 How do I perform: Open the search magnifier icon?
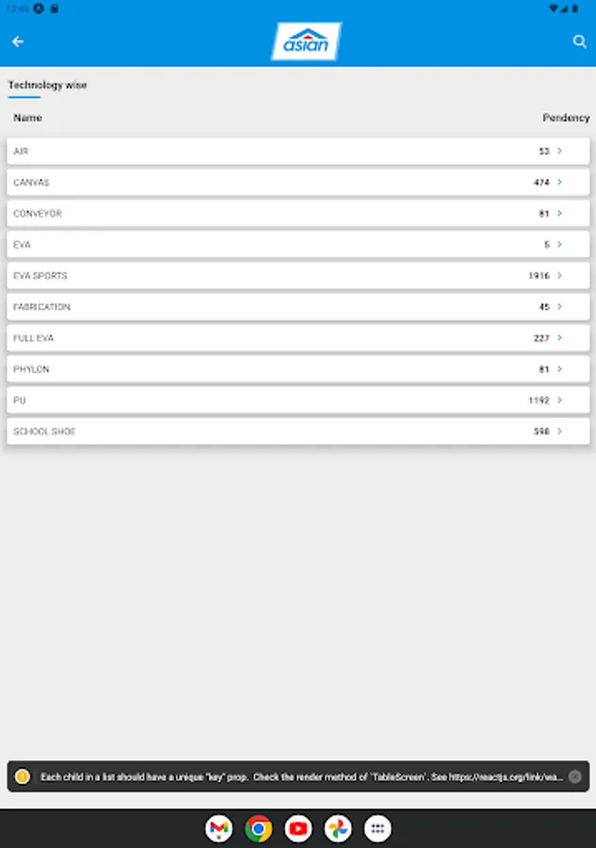[x=579, y=41]
